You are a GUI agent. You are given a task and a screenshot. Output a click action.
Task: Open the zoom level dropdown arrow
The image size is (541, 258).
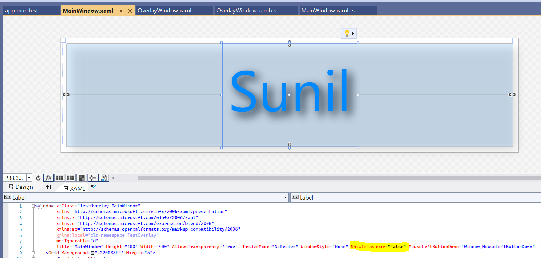point(29,178)
